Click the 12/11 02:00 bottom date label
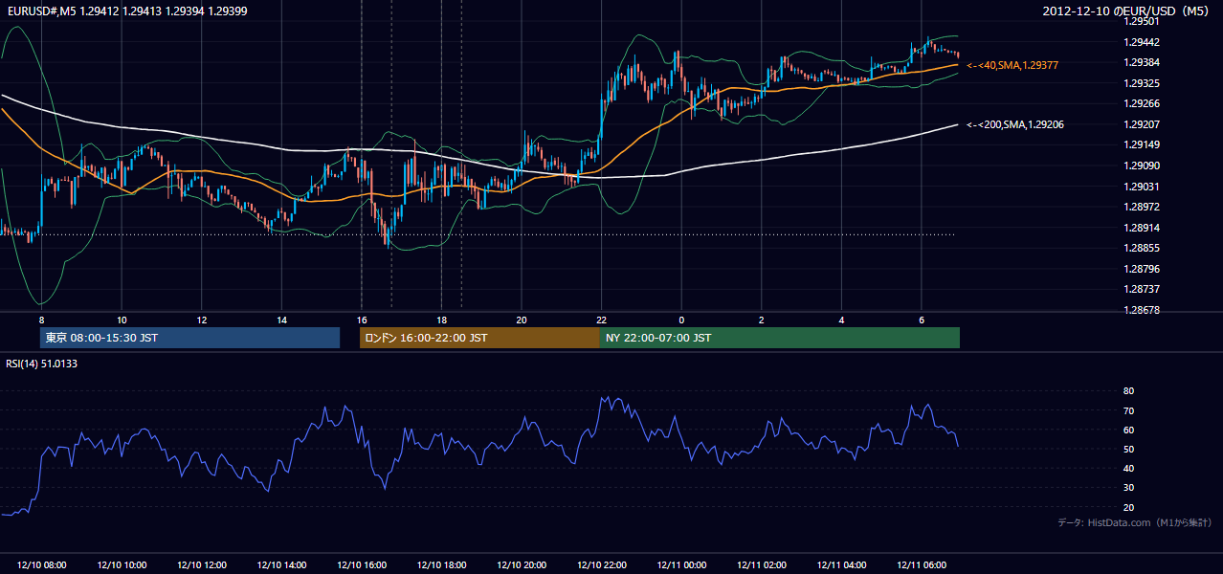The image size is (1223, 574). point(761,565)
